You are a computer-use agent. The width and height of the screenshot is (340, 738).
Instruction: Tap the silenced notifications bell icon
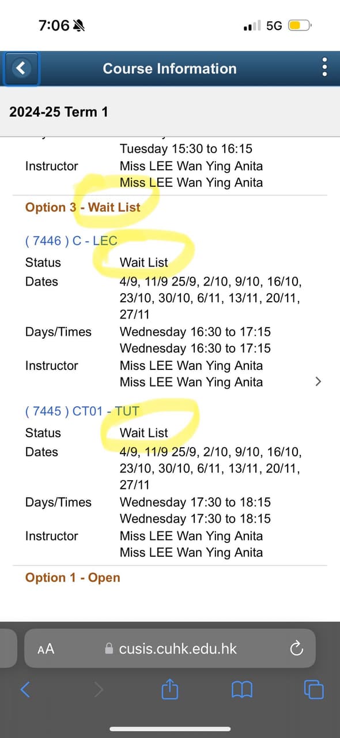coord(78,24)
